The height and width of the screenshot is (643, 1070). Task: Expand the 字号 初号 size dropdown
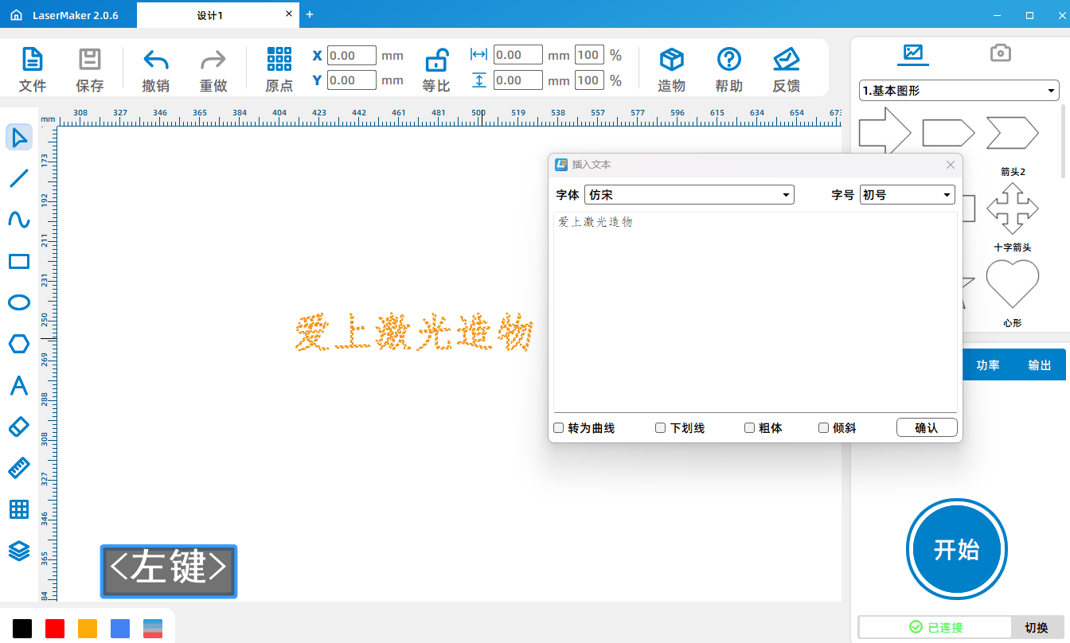click(907, 194)
